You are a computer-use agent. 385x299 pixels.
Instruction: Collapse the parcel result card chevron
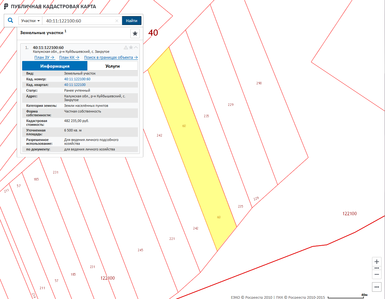click(136, 47)
